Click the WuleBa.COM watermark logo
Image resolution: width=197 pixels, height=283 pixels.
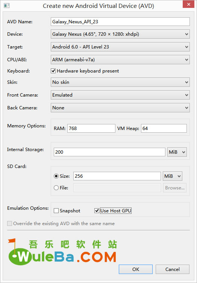point(62,251)
